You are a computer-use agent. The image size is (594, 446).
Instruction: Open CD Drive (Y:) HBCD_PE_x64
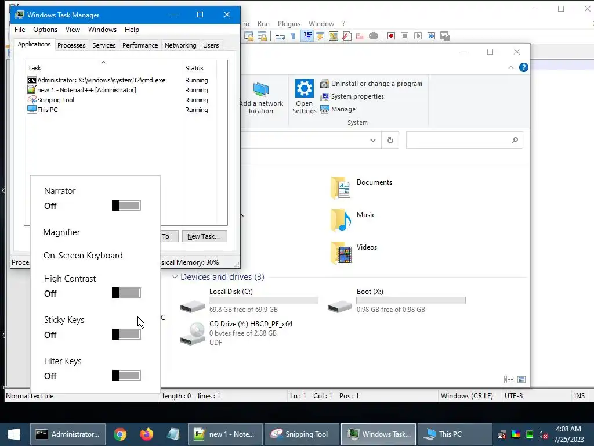[237, 333]
